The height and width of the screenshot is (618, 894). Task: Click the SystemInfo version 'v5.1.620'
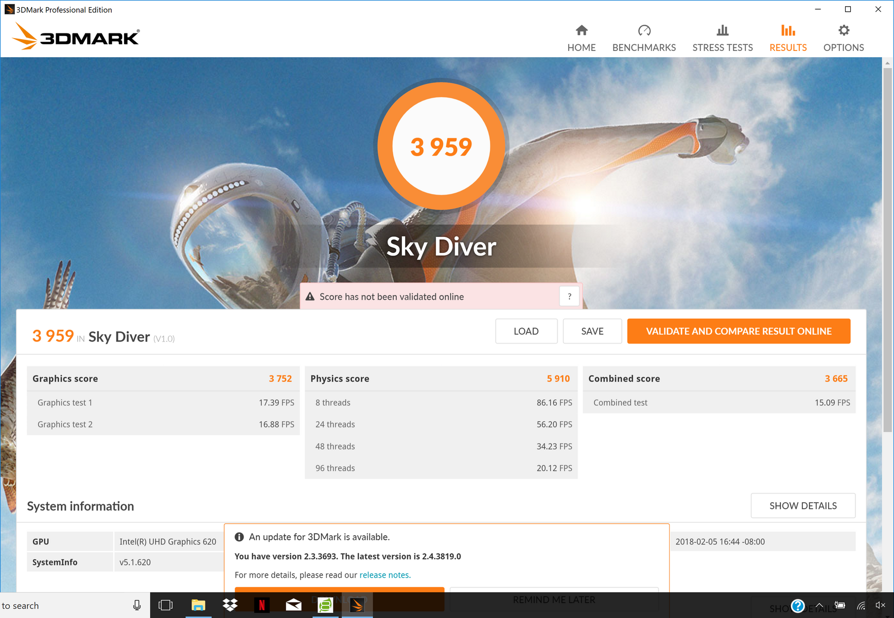tap(135, 562)
